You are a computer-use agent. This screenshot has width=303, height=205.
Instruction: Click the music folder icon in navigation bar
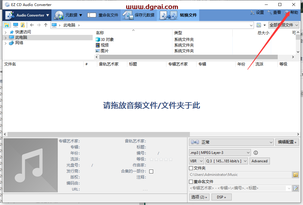(x=22, y=25)
